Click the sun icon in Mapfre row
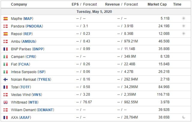This screenshot has height=122, width=192. click(x=183, y=19)
